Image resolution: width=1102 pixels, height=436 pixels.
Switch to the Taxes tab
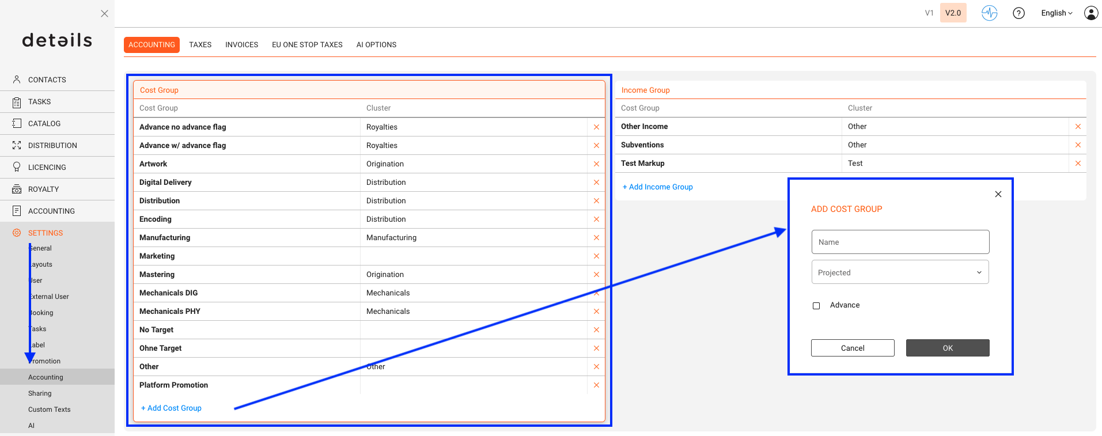click(x=200, y=45)
